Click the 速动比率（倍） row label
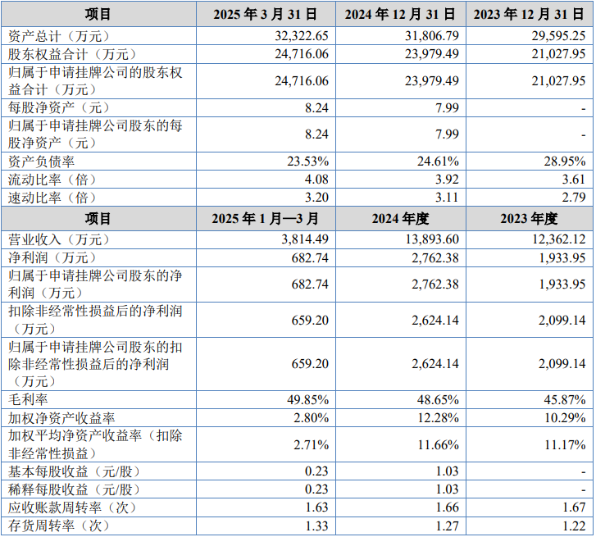The height and width of the screenshot is (537, 596). coord(52,198)
